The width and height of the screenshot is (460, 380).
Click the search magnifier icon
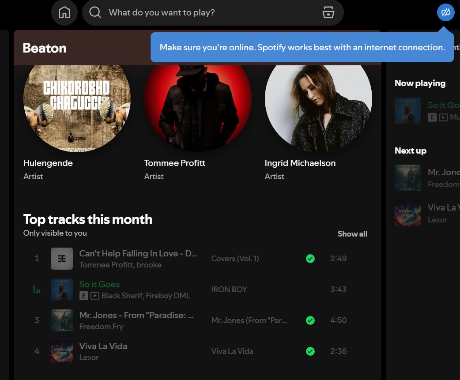(95, 13)
